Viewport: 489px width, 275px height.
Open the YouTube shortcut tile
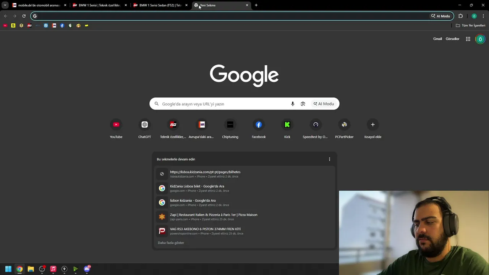click(116, 129)
